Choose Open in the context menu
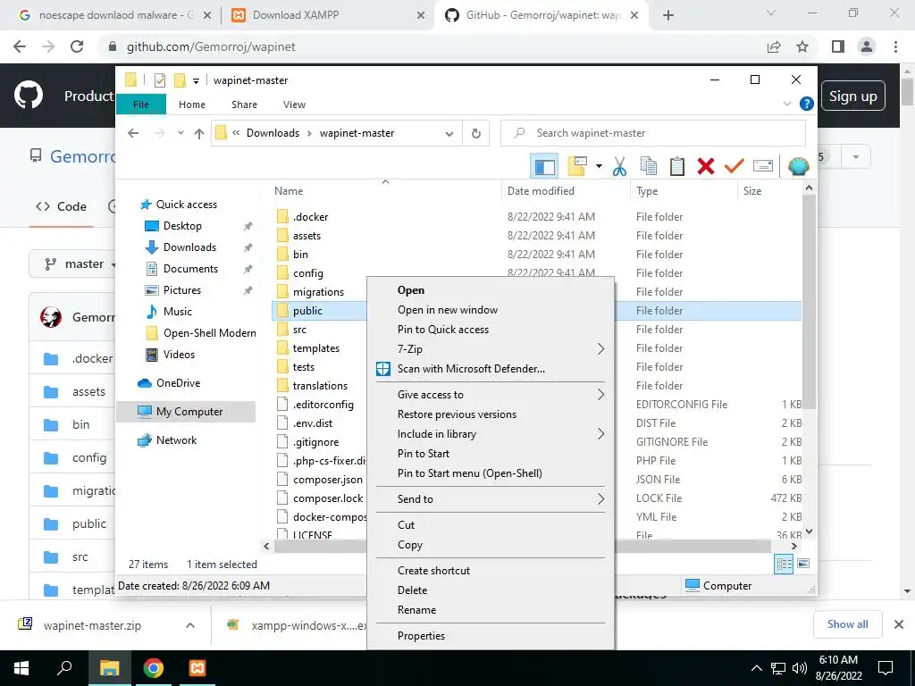The image size is (915, 686). point(491,290)
